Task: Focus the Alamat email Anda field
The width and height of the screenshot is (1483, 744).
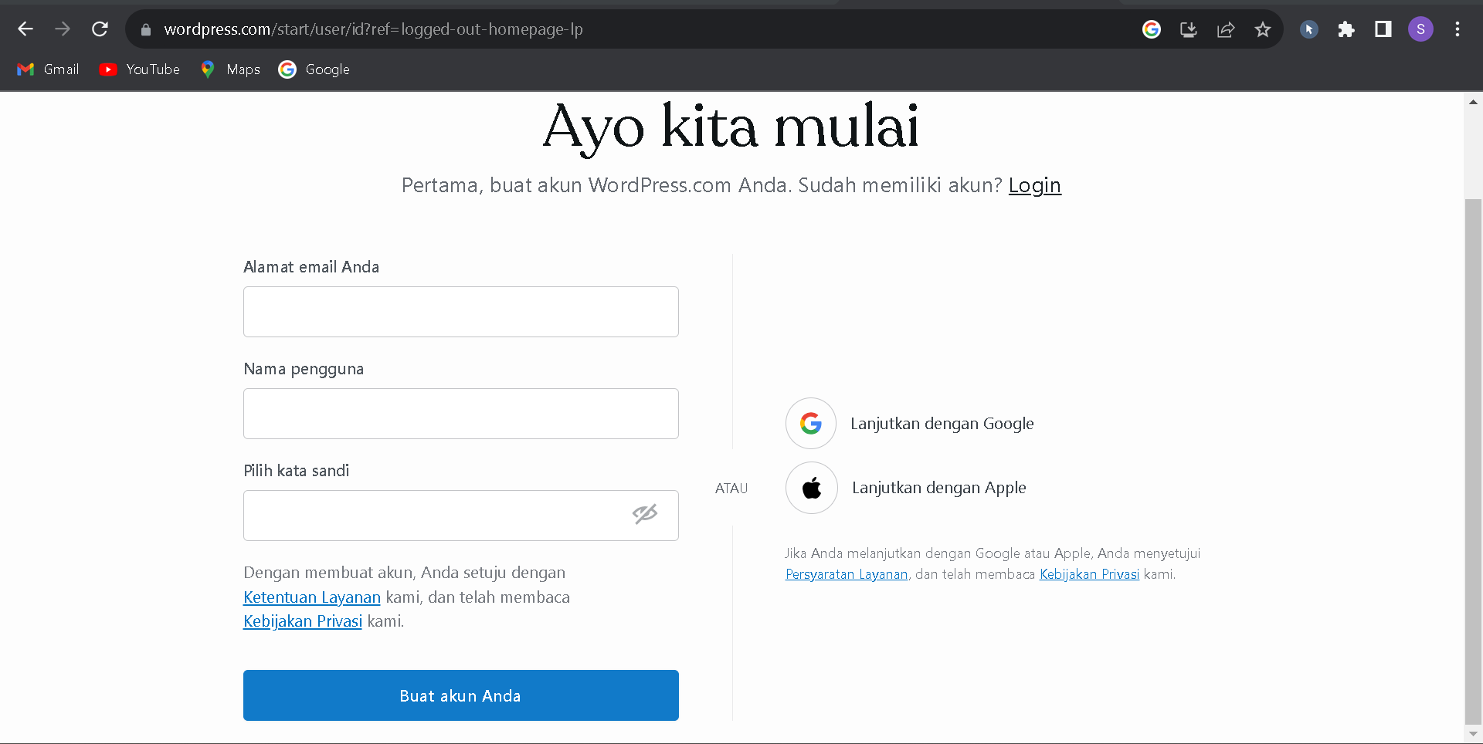Action: click(x=461, y=312)
